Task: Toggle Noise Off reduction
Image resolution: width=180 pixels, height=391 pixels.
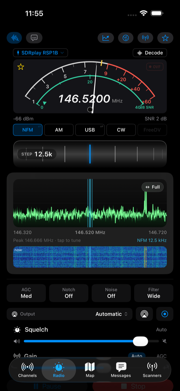Action: pos(111,293)
